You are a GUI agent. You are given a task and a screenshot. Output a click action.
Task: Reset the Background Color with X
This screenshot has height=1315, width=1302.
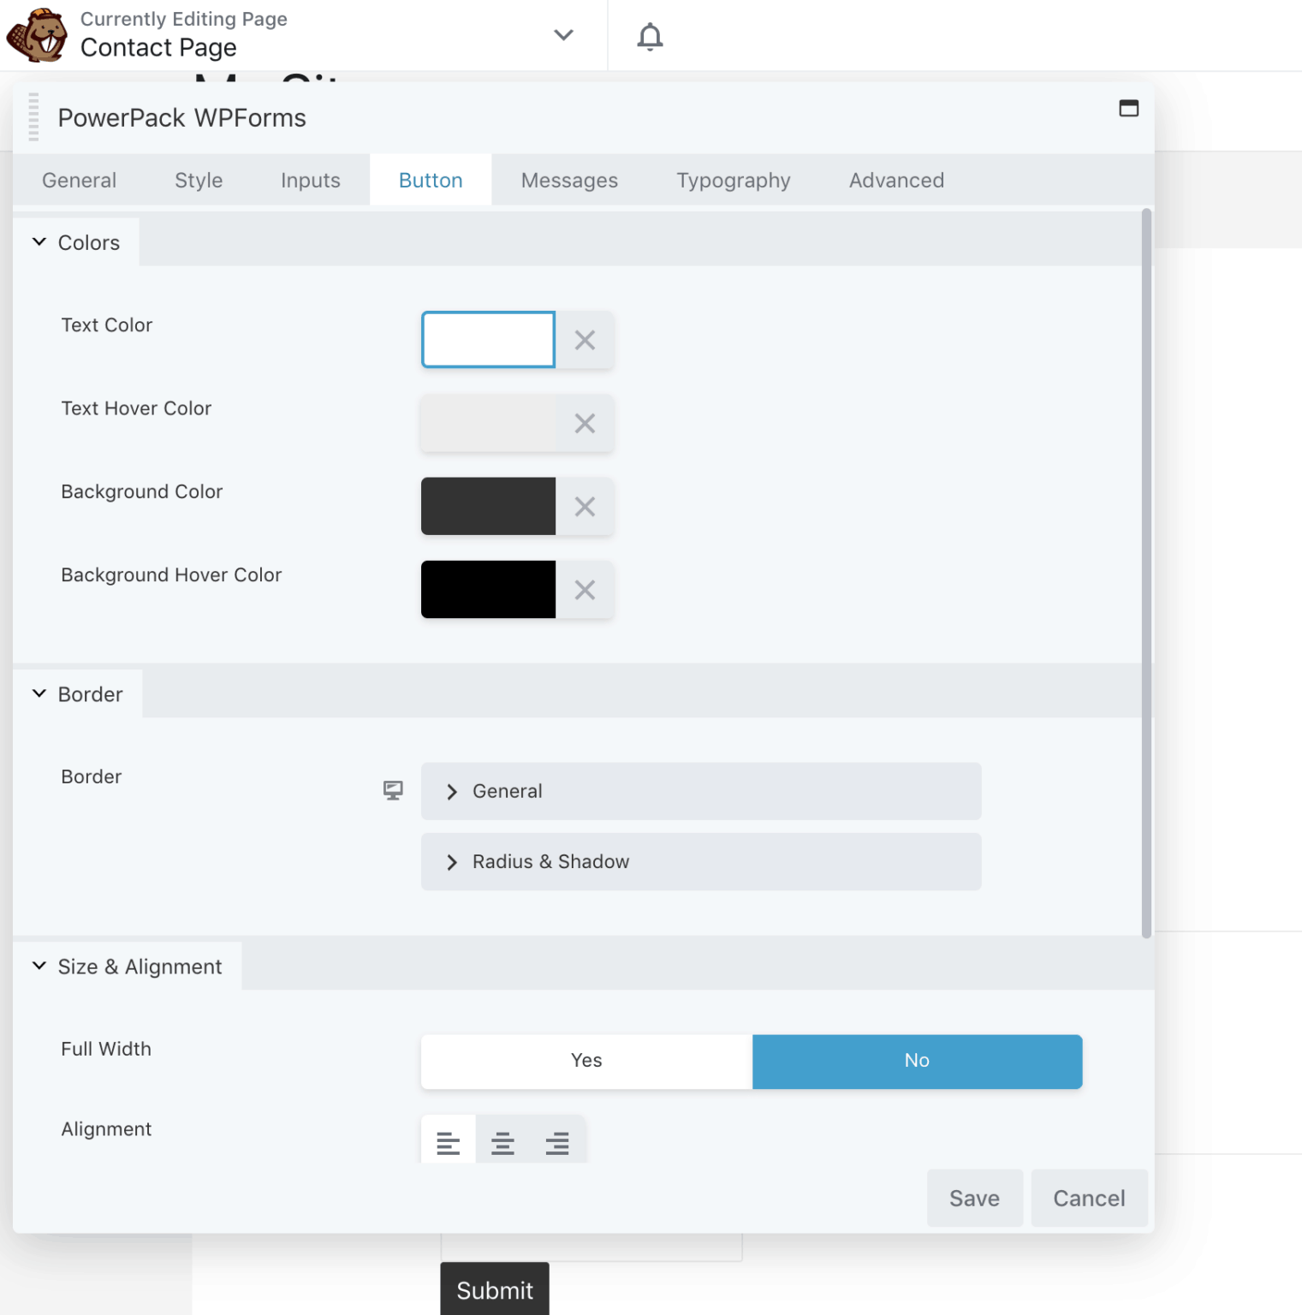coord(585,507)
